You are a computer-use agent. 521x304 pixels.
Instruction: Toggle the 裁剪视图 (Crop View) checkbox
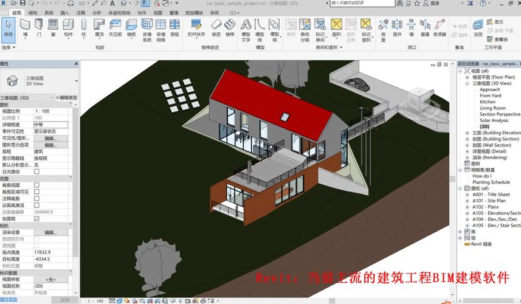(36, 185)
